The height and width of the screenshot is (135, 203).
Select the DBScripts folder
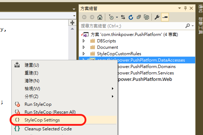tap(106, 41)
